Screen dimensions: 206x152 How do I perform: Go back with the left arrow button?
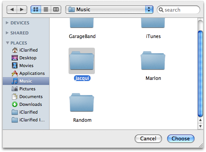point(12,9)
